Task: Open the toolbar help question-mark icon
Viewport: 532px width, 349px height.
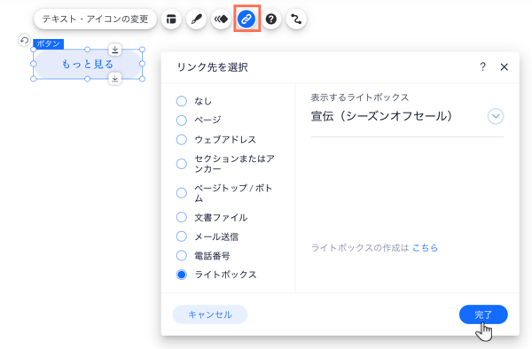Action: coord(271,19)
